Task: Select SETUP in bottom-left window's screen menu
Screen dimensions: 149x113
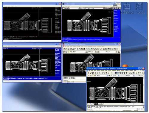Action: coord(57,51)
